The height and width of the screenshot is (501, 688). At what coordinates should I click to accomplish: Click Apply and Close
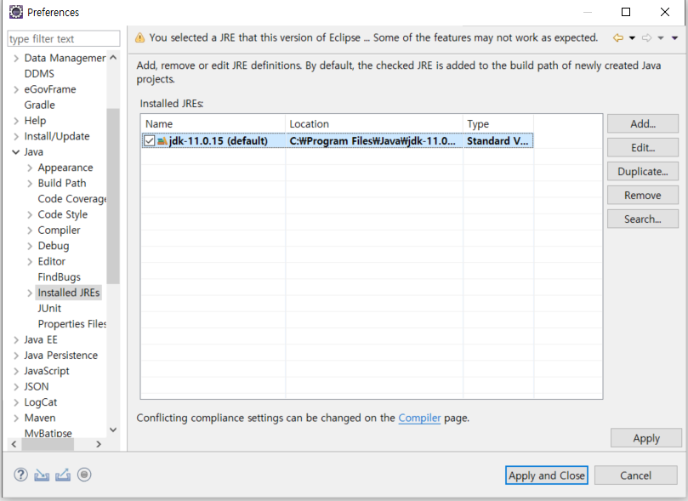547,475
